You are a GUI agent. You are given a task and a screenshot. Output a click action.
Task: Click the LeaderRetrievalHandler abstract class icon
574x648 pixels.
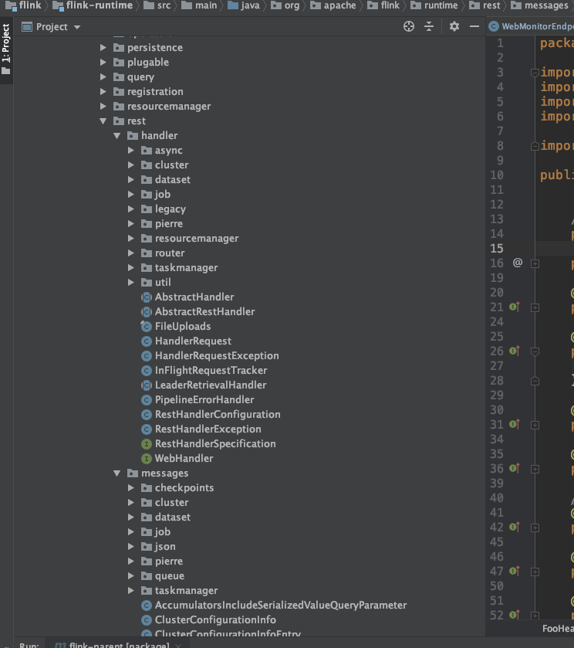pyautogui.click(x=146, y=385)
